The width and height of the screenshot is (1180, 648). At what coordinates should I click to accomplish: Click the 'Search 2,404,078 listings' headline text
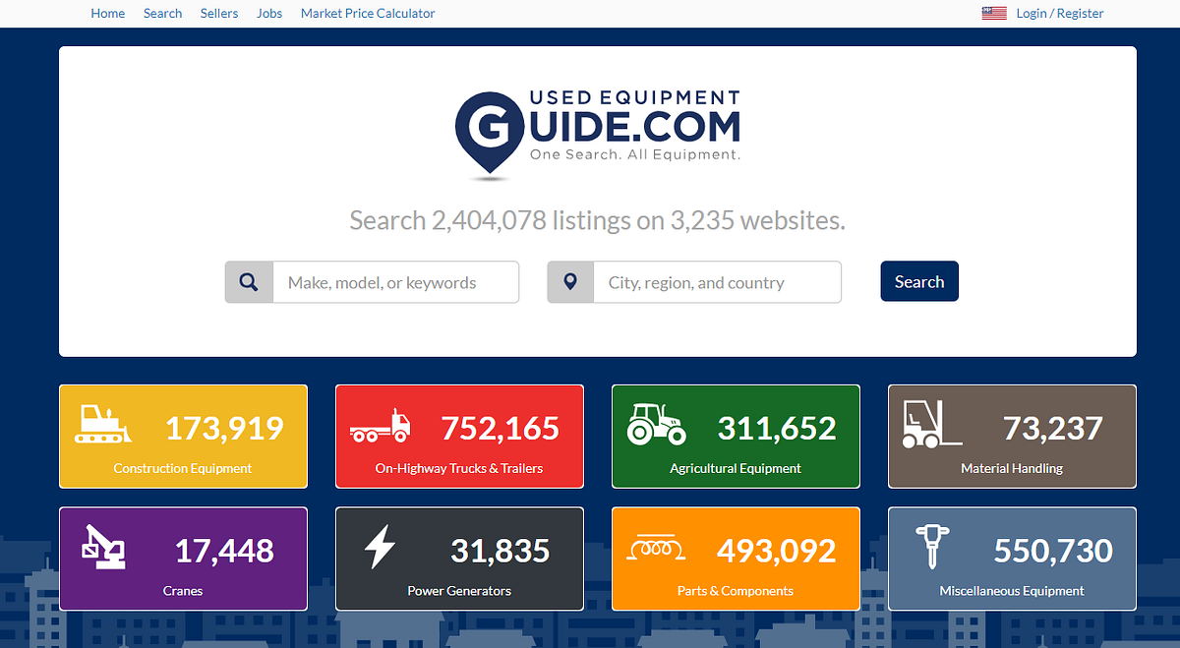pos(598,220)
